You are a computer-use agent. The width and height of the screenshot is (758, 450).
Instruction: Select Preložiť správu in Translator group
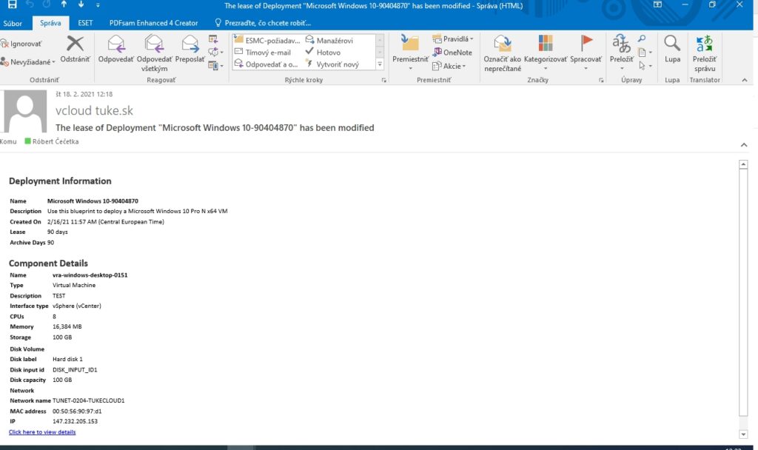pyautogui.click(x=705, y=52)
